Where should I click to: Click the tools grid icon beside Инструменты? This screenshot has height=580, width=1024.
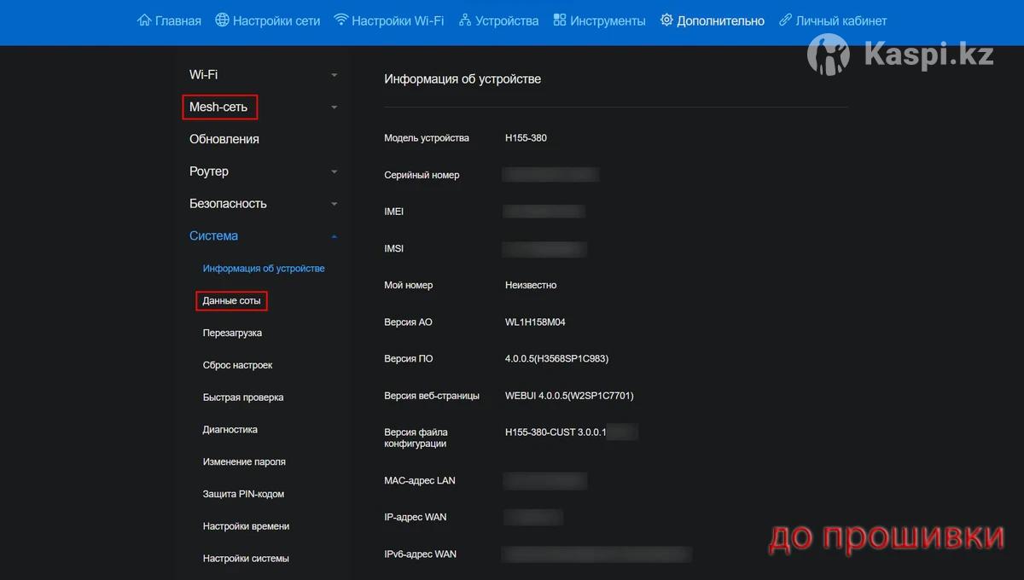pyautogui.click(x=560, y=20)
